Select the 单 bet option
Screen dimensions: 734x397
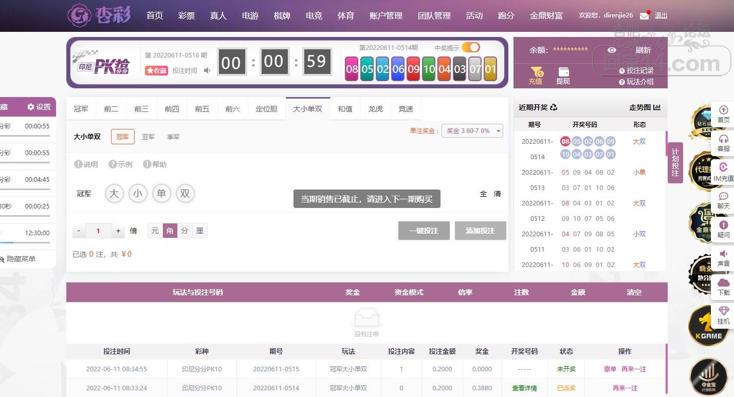pos(161,194)
